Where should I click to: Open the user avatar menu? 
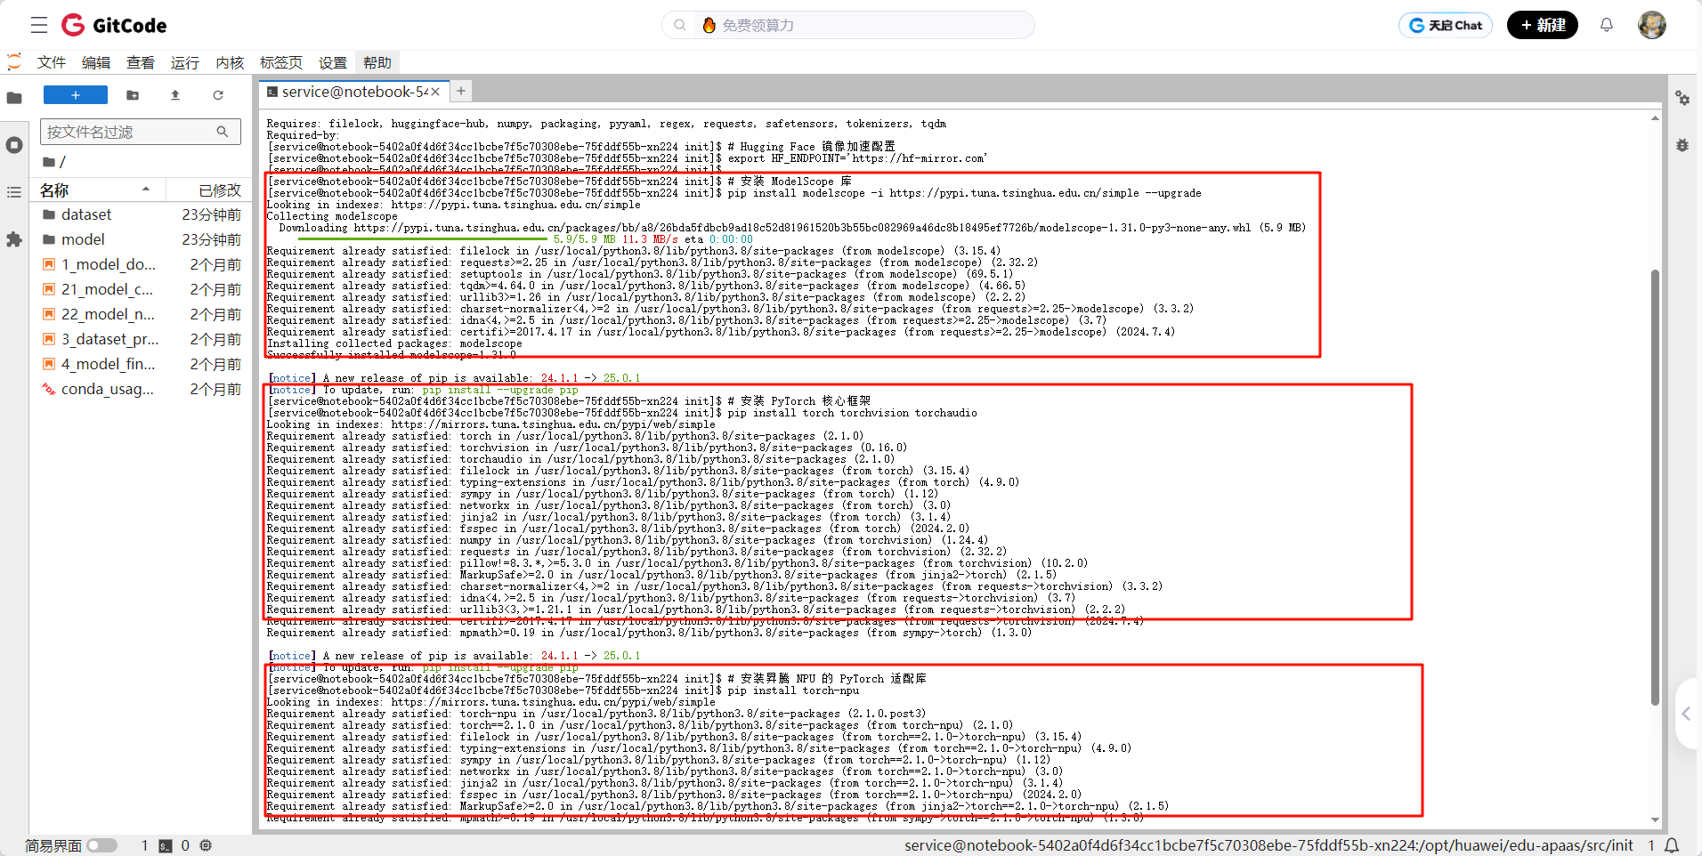click(1652, 25)
